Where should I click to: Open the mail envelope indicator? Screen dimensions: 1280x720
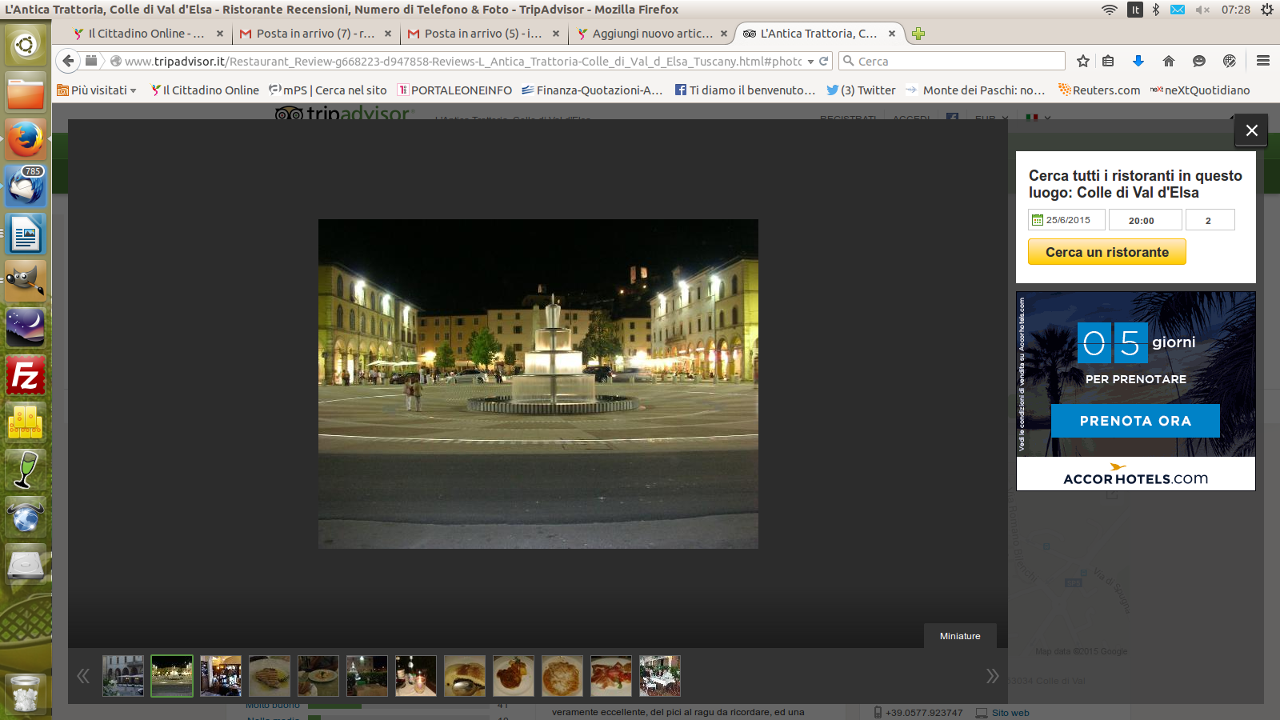coord(1178,10)
